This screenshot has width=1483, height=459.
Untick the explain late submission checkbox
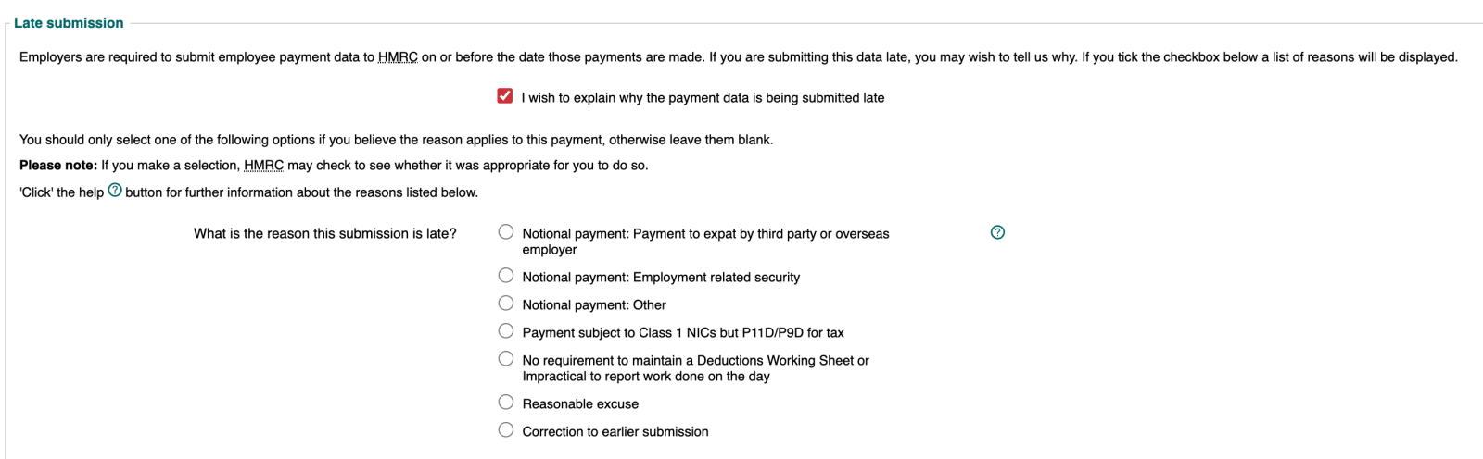[505, 96]
